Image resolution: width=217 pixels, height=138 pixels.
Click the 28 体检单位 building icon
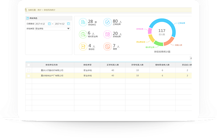click(83, 22)
